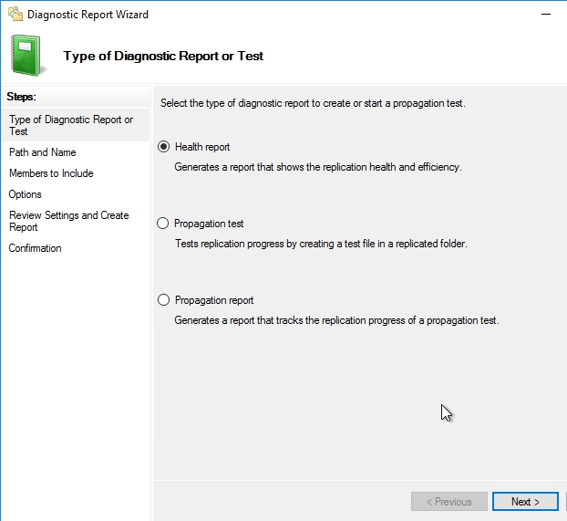Click the Health report description text
The width and height of the screenshot is (567, 521).
pos(318,167)
